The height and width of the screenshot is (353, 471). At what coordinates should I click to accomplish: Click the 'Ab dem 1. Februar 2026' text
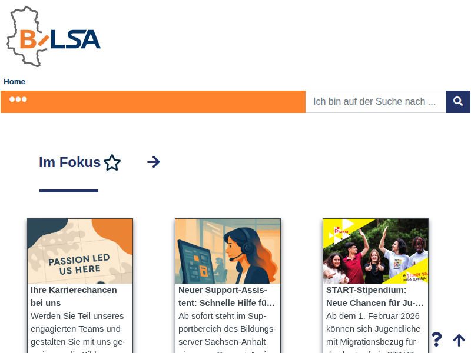click(373, 332)
